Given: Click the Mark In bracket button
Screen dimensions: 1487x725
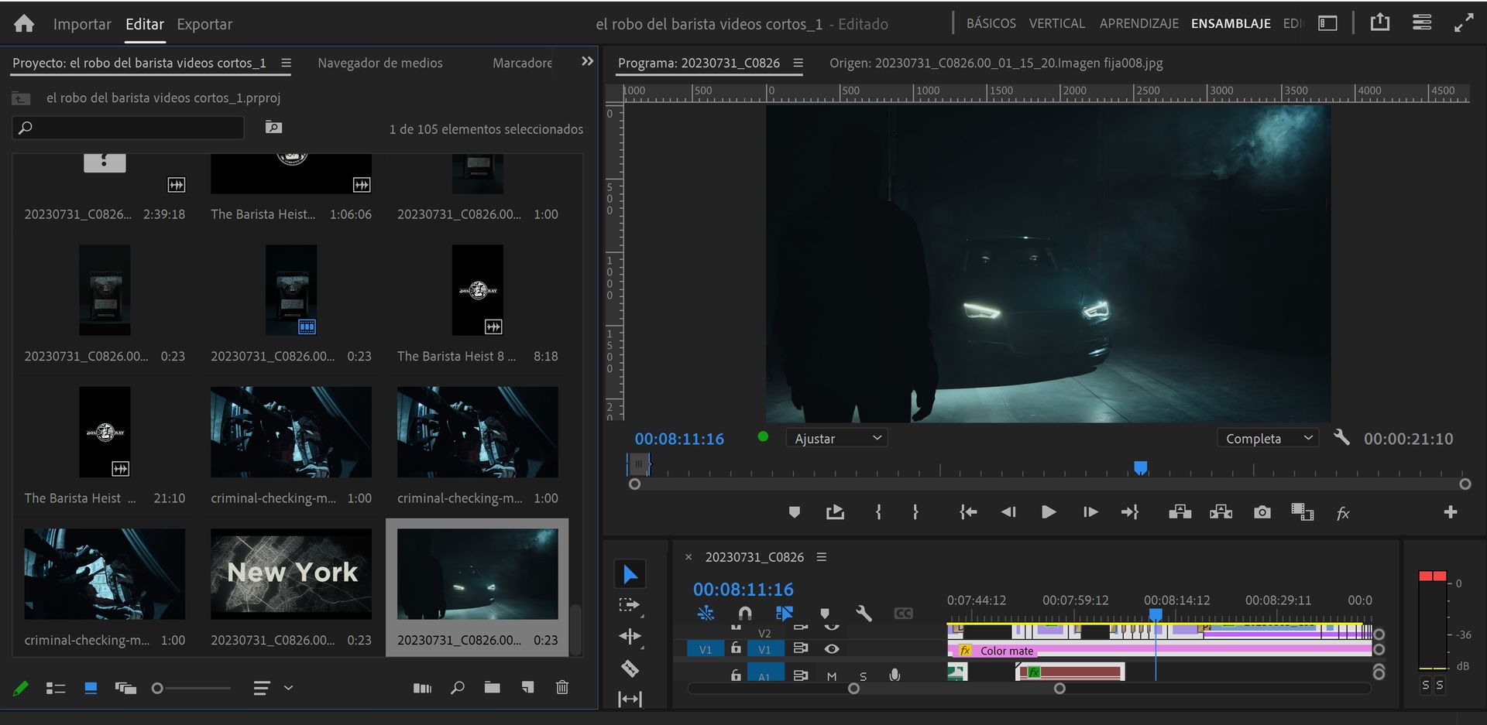Looking at the screenshot, I should pyautogui.click(x=877, y=512).
